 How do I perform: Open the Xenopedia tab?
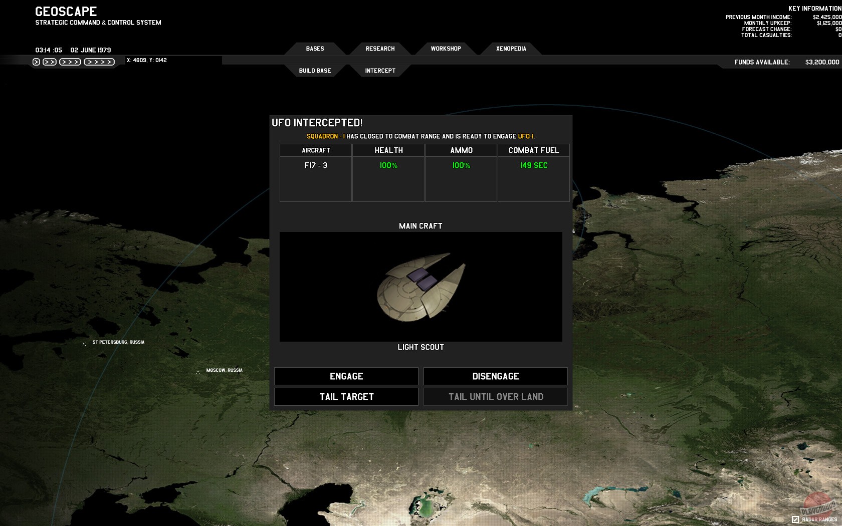[x=511, y=49]
